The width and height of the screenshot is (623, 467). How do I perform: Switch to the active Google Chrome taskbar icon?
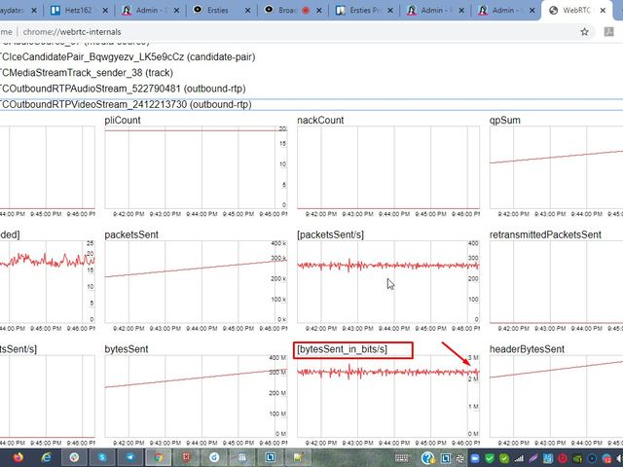tap(159, 458)
